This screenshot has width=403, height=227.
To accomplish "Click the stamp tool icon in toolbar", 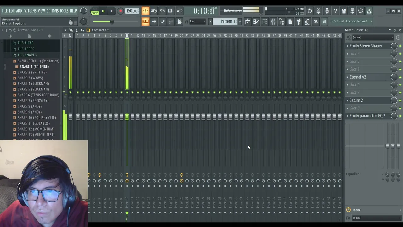I will pos(179,21).
